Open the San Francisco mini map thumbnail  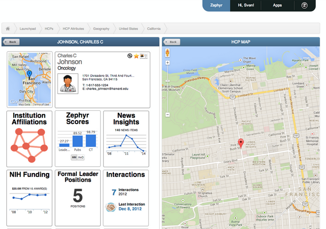30,80
